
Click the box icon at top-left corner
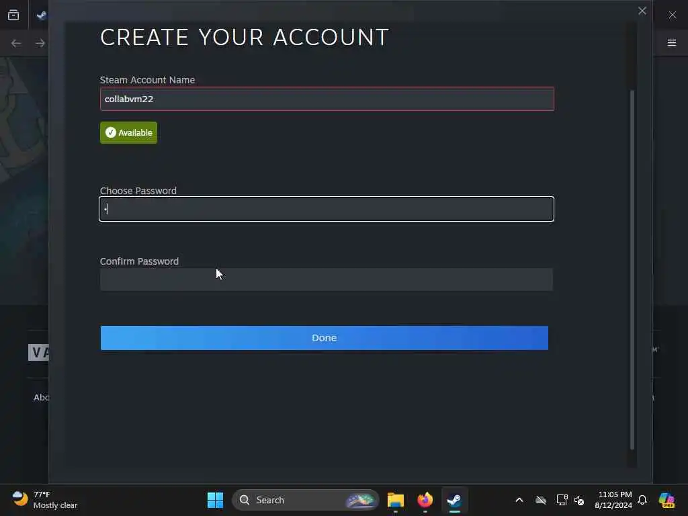(13, 15)
